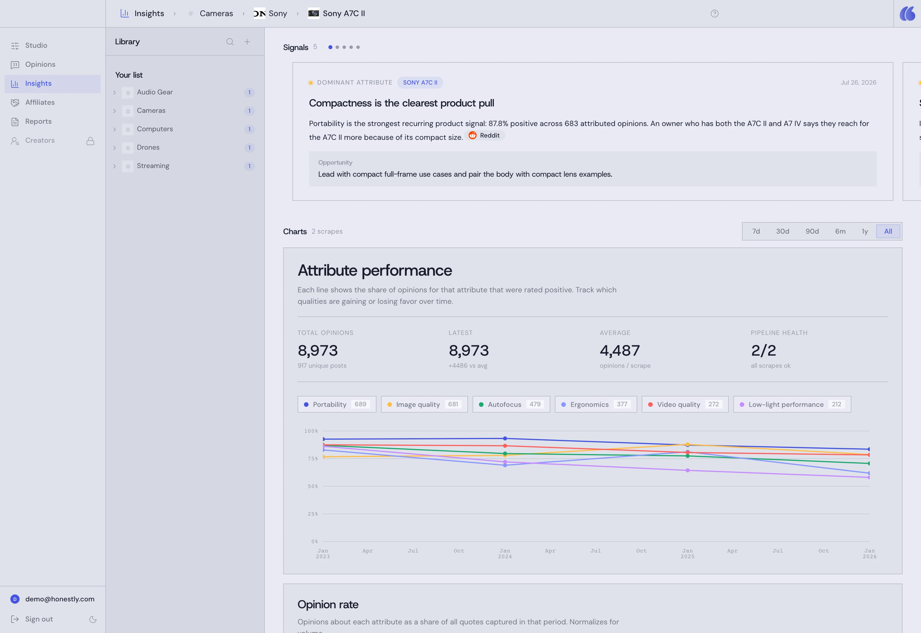Expand the Cameras category
Image resolution: width=921 pixels, height=633 pixels.
point(115,111)
